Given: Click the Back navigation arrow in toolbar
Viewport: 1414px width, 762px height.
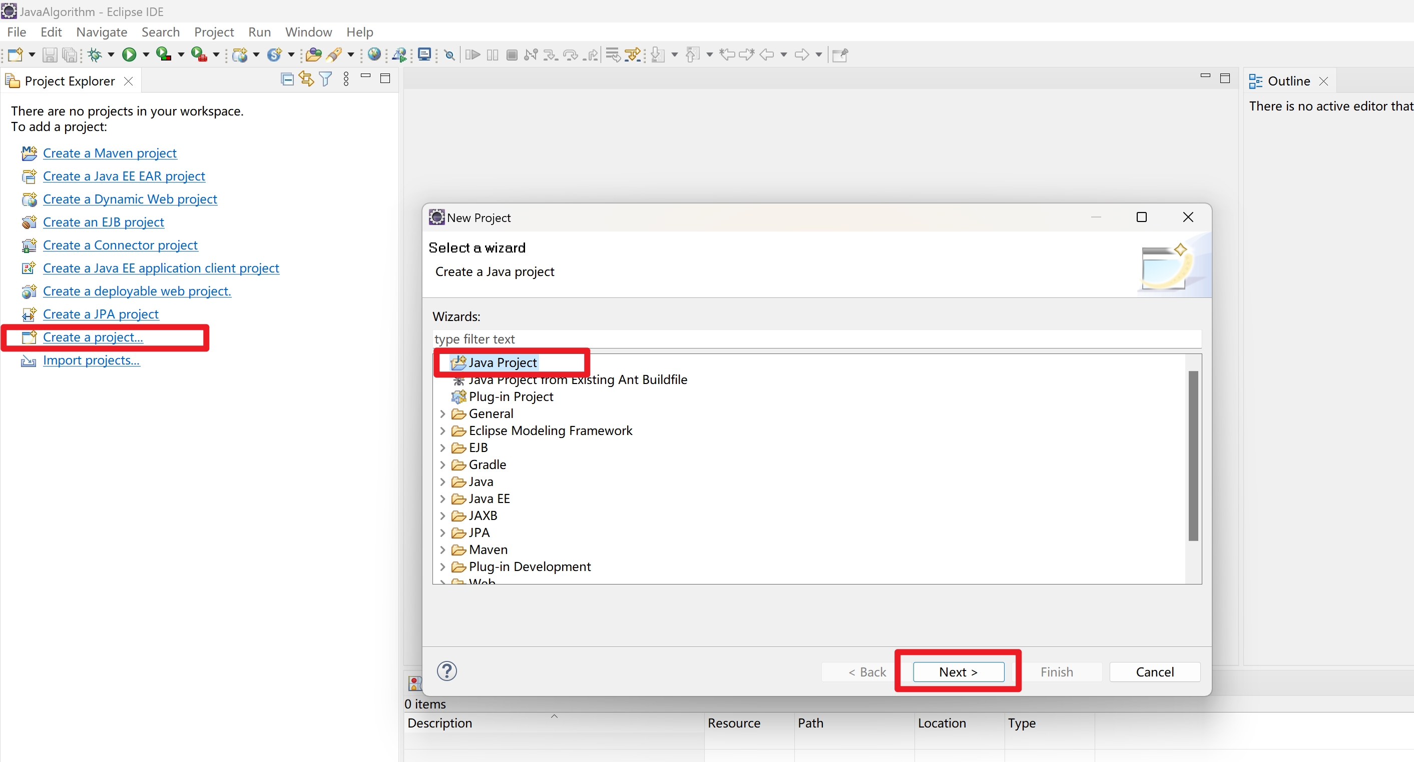Looking at the screenshot, I should point(767,54).
